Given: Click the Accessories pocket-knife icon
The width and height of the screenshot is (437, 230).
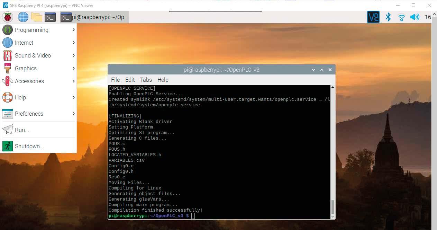Looking at the screenshot, I should pos(8,81).
